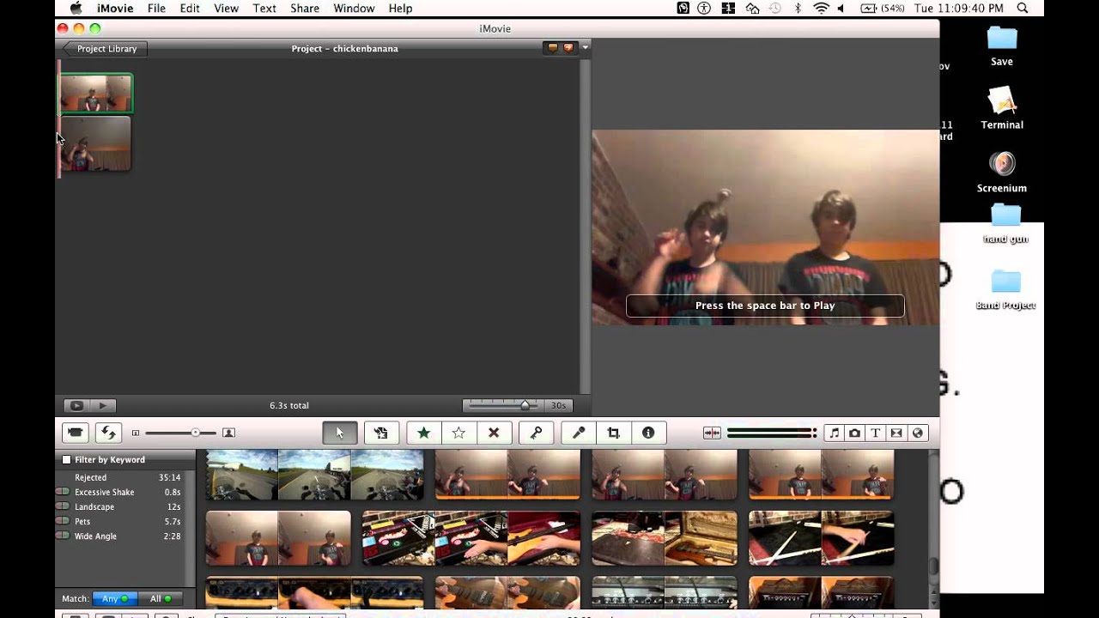Mark selection as favorite with filled star
The height and width of the screenshot is (618, 1099).
point(423,433)
